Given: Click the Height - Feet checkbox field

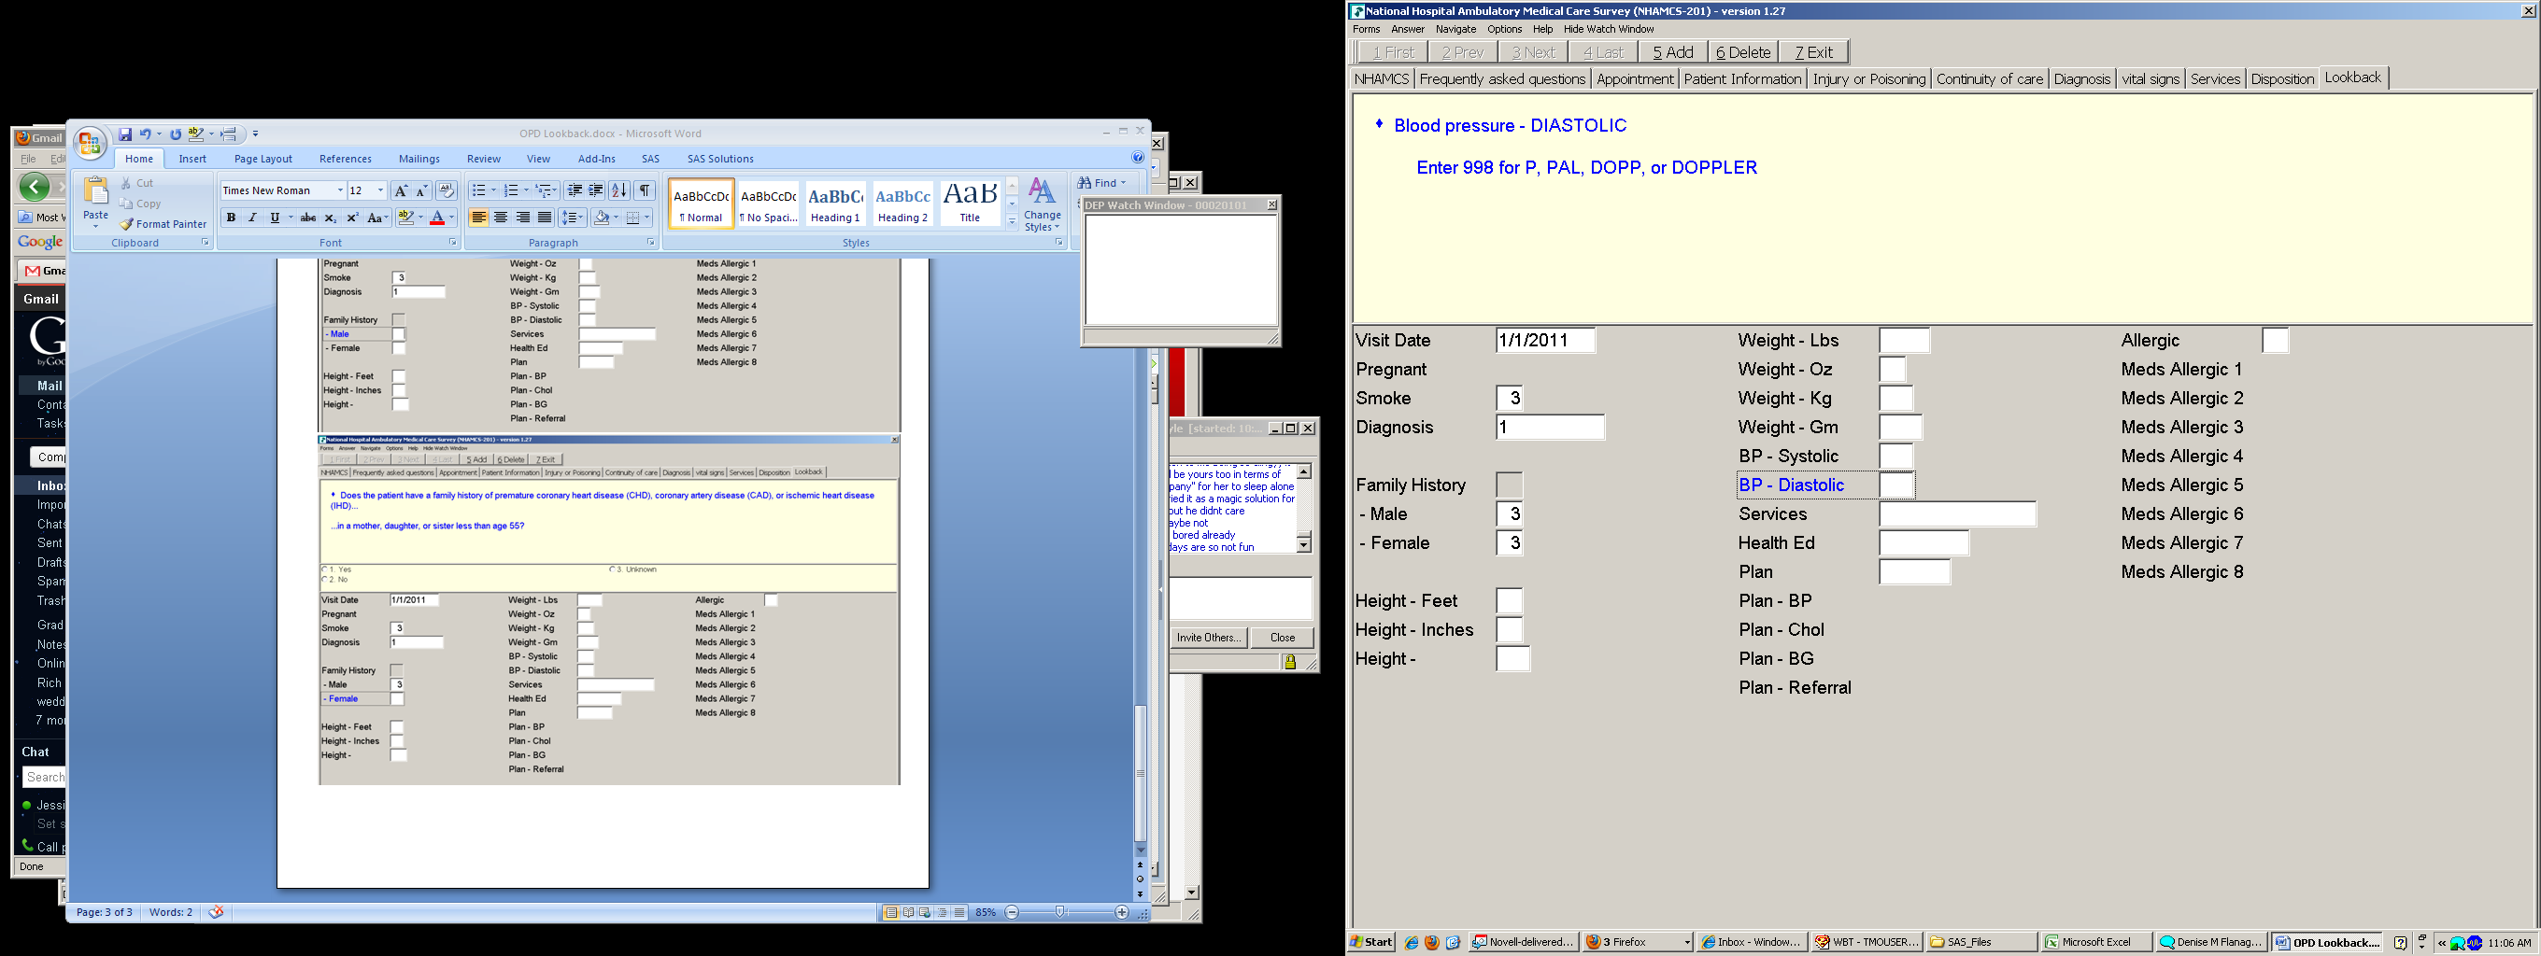Looking at the screenshot, I should (1510, 601).
